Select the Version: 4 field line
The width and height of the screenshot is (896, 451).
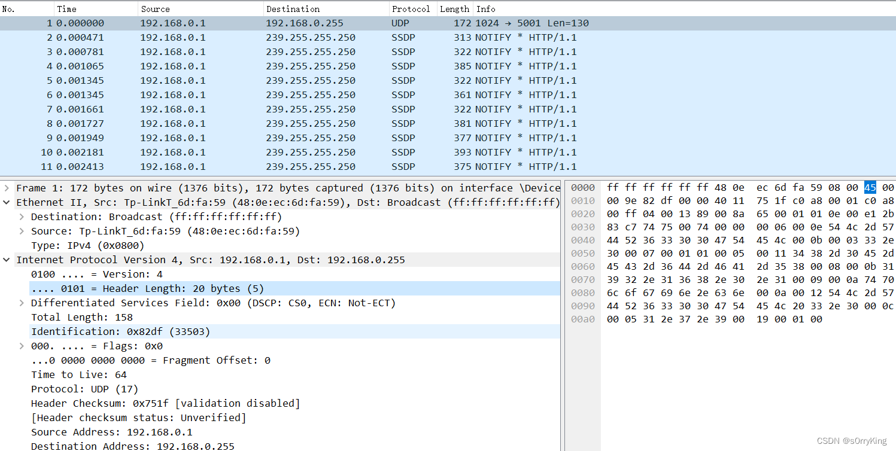coord(96,274)
